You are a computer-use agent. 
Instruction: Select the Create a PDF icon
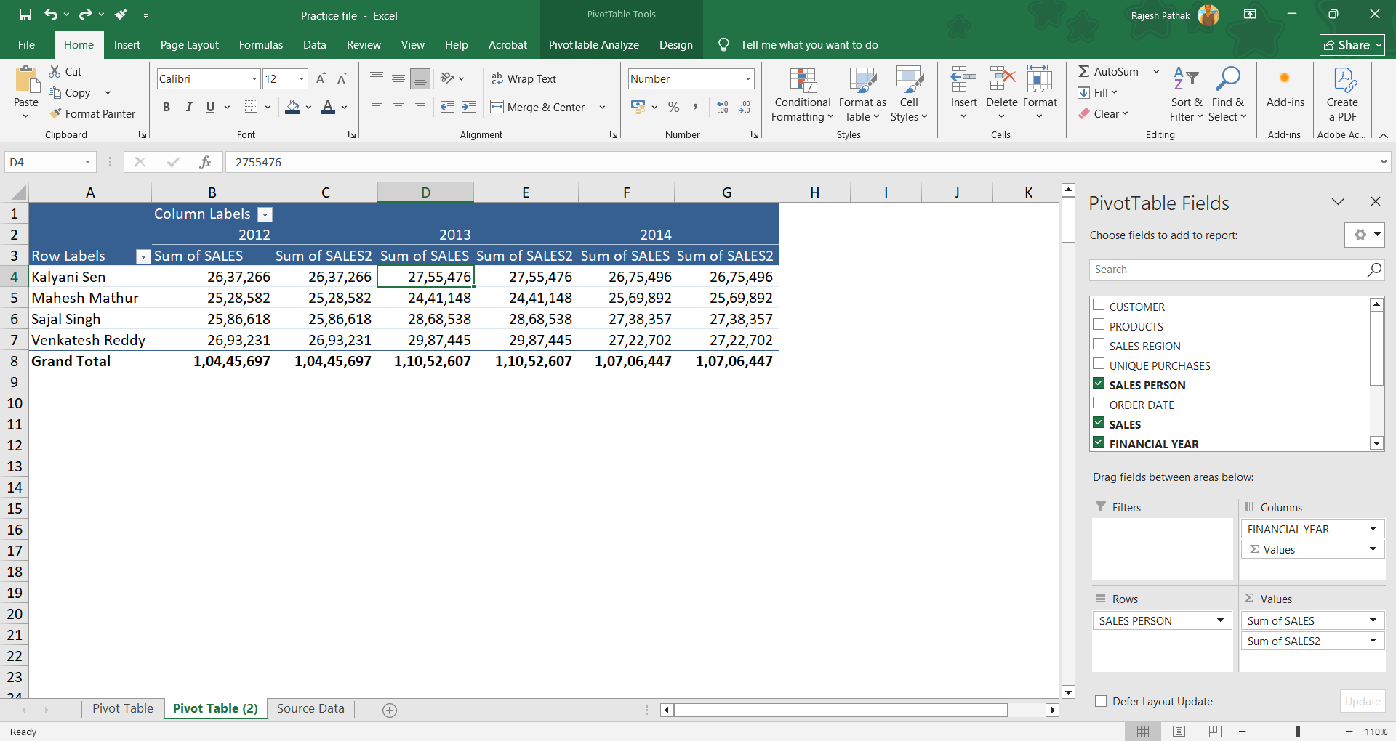1343,93
